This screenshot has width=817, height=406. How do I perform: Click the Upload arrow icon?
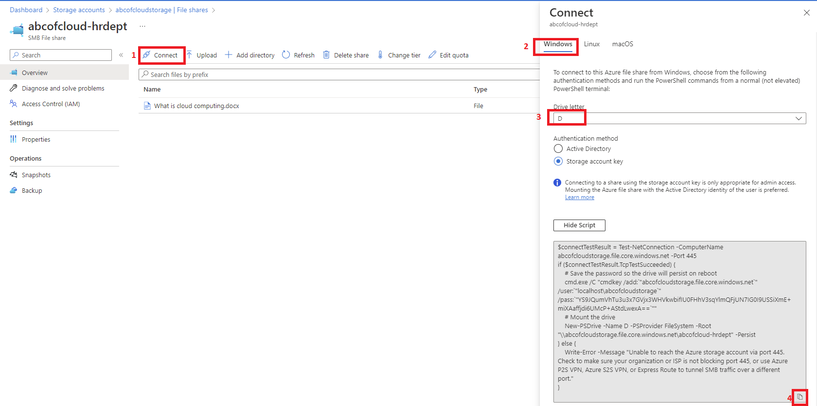[190, 55]
